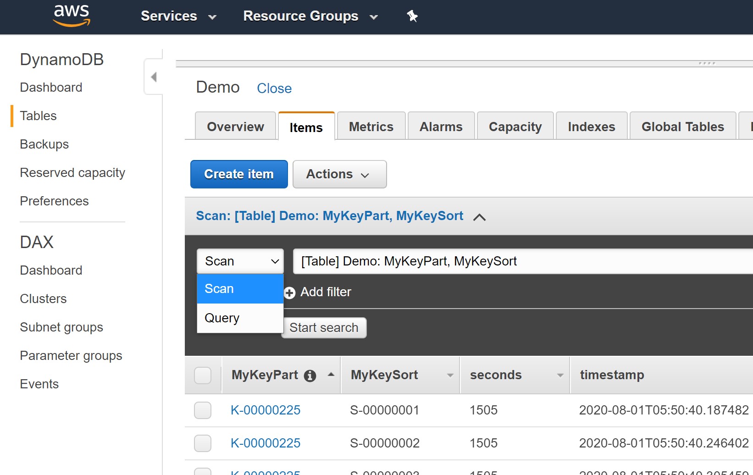
Task: Click the Start search button
Action: point(324,328)
